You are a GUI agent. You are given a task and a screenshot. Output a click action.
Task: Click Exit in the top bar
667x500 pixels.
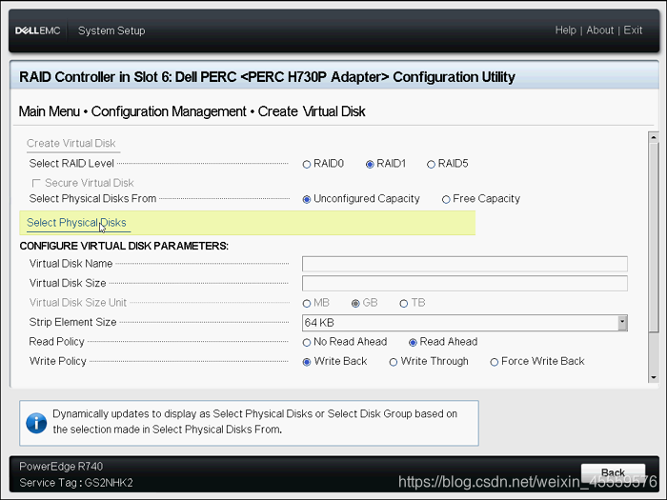click(x=633, y=30)
